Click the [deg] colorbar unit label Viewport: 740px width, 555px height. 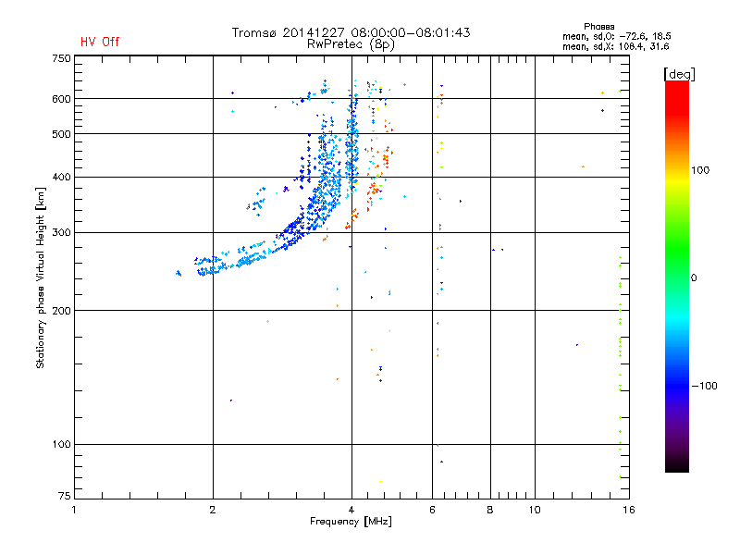[x=679, y=74]
